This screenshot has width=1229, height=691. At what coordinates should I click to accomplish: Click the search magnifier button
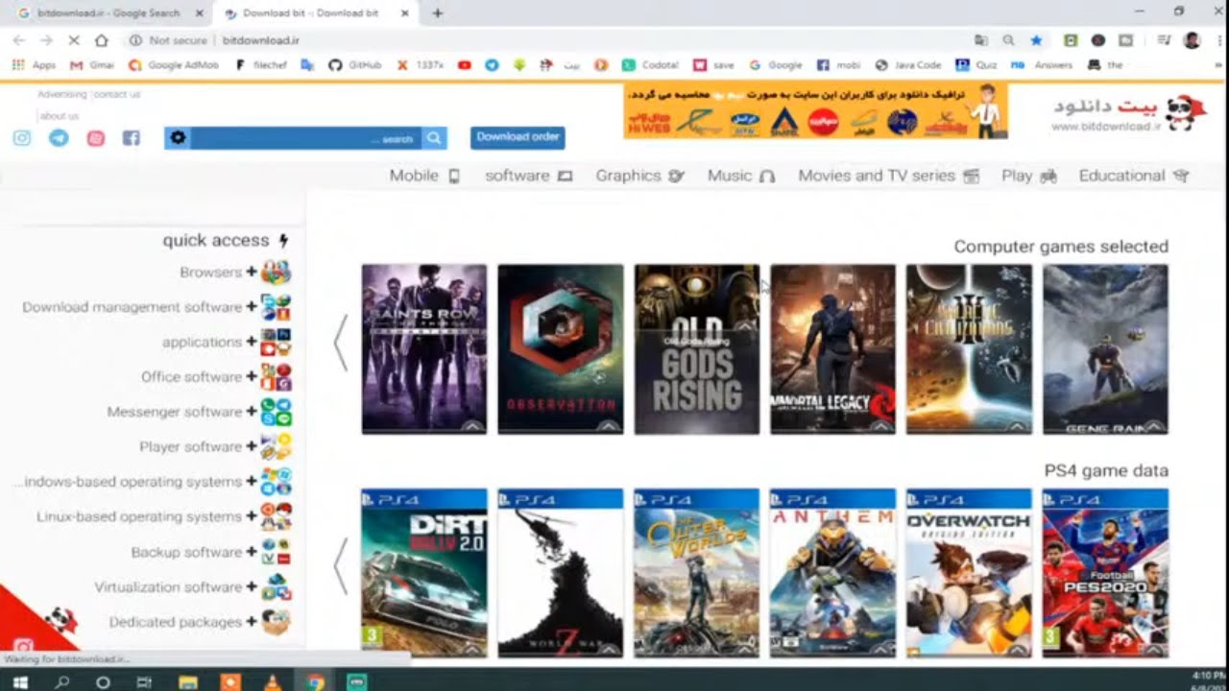click(435, 138)
